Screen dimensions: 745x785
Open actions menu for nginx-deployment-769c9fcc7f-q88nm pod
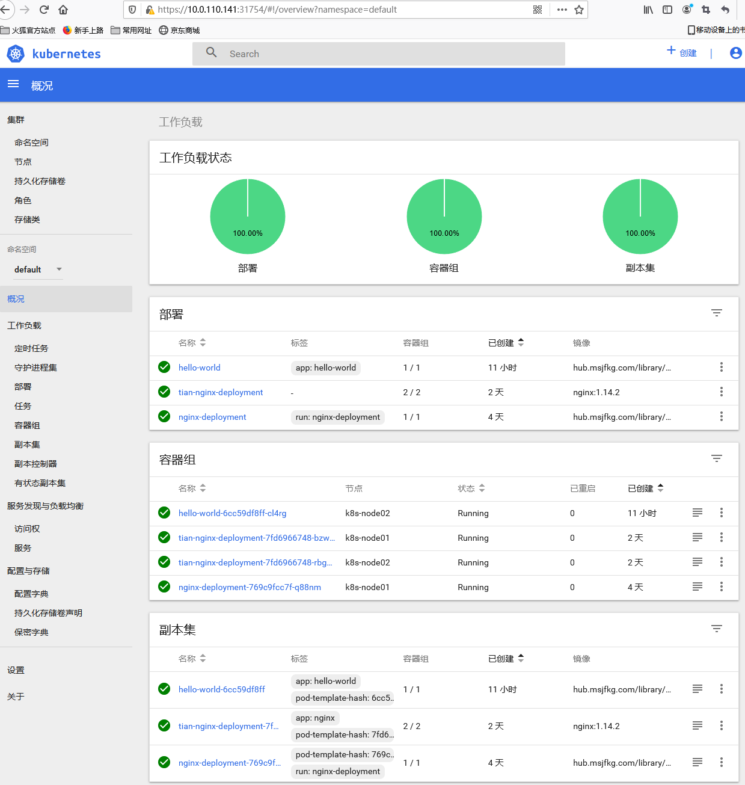(x=721, y=586)
